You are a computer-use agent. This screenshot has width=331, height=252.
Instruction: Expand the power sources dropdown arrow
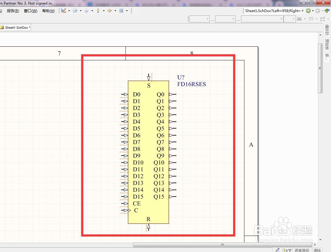92,11
